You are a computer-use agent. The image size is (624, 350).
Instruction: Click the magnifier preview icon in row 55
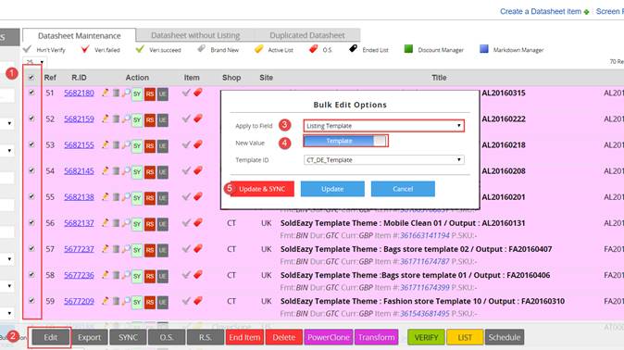tap(126, 197)
